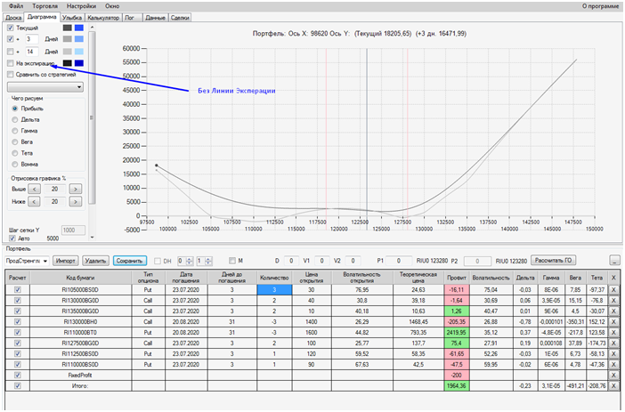Enable the DH checkbox

click(x=158, y=261)
